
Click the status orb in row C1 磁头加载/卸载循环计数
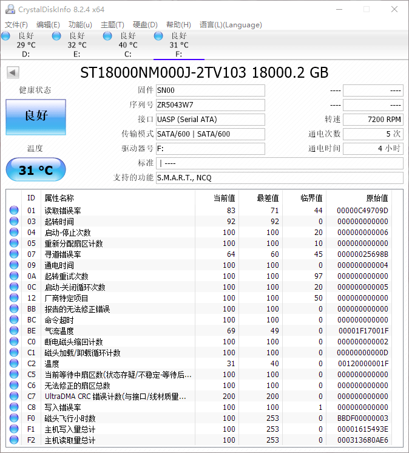tap(14, 352)
